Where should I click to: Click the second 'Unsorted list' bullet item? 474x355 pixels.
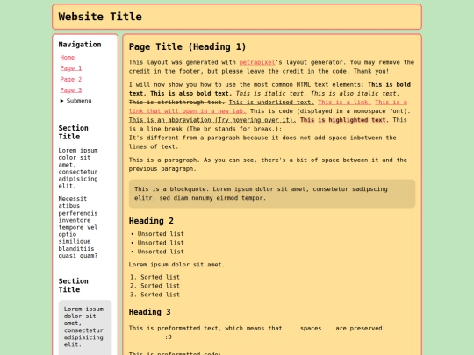point(161,243)
